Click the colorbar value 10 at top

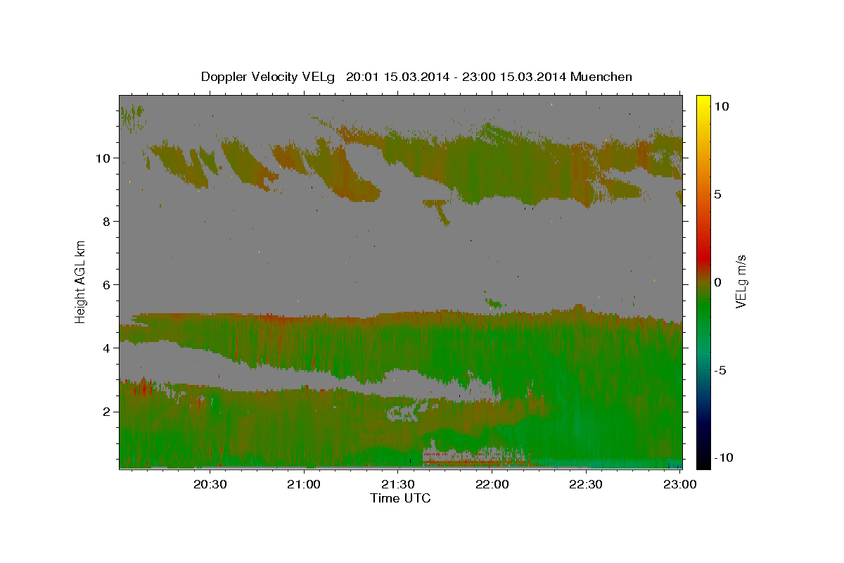pyautogui.click(x=722, y=106)
